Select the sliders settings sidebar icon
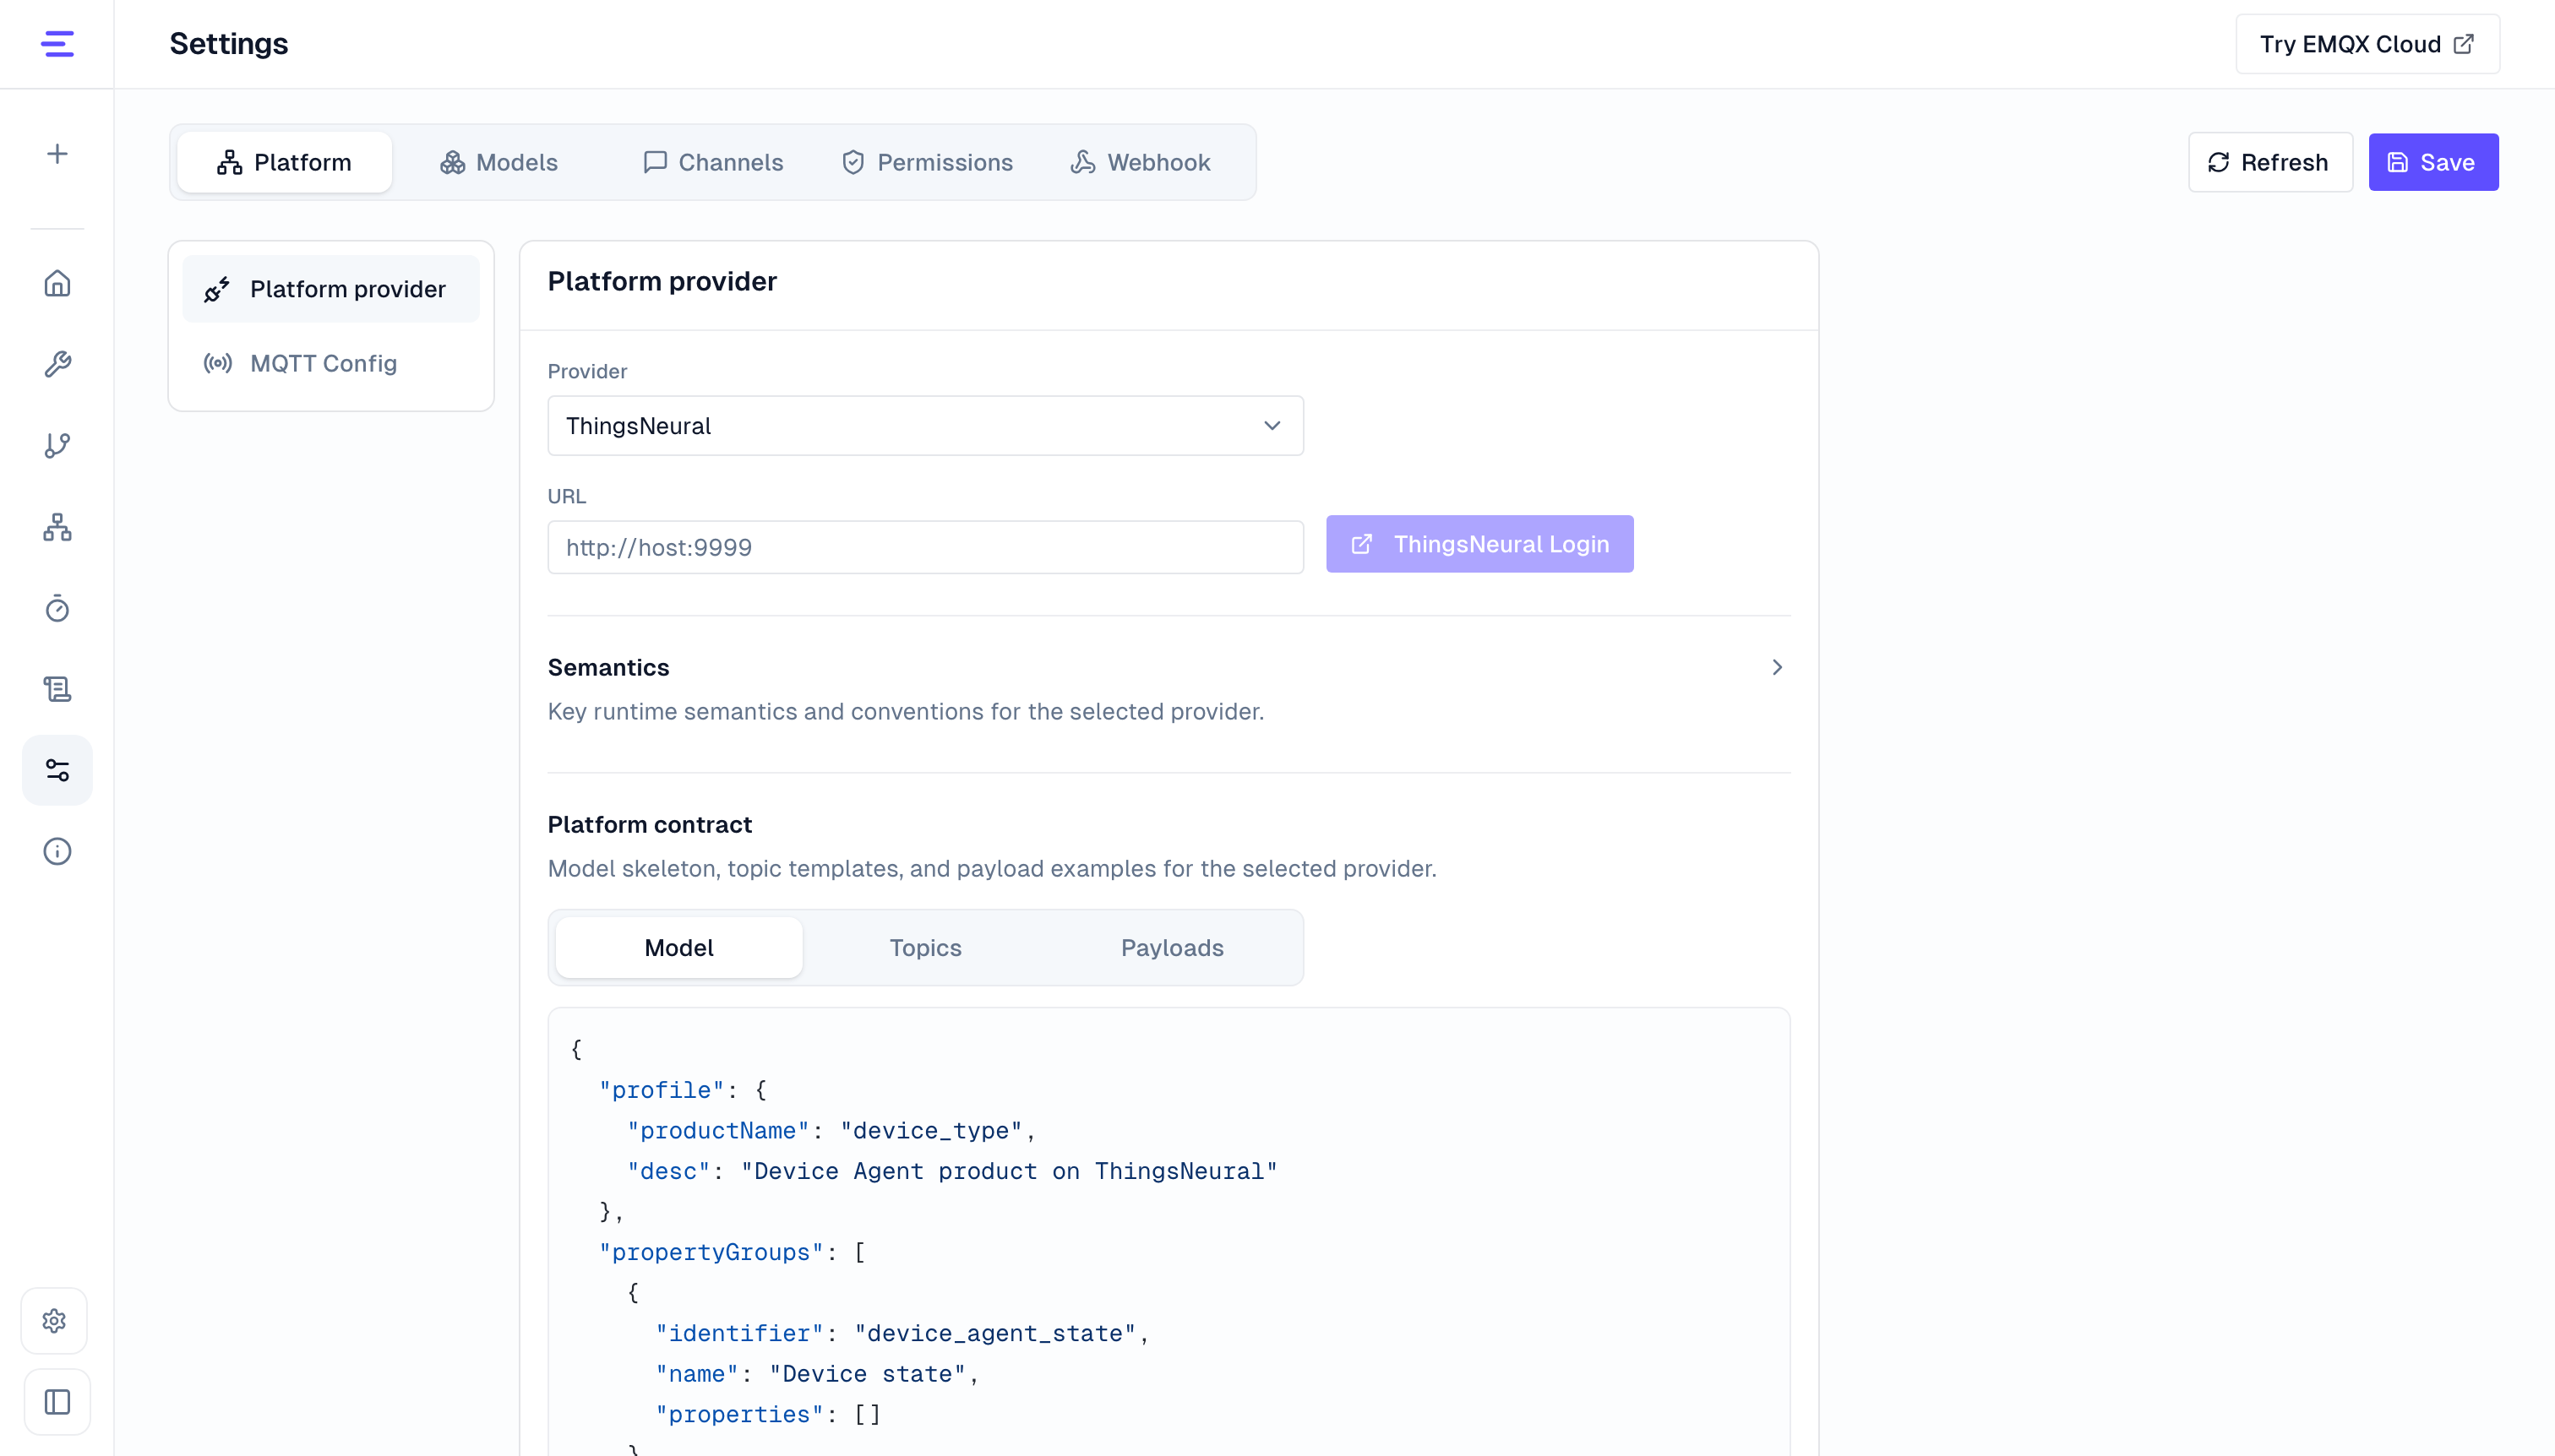Image resolution: width=2555 pixels, height=1456 pixels. [57, 770]
